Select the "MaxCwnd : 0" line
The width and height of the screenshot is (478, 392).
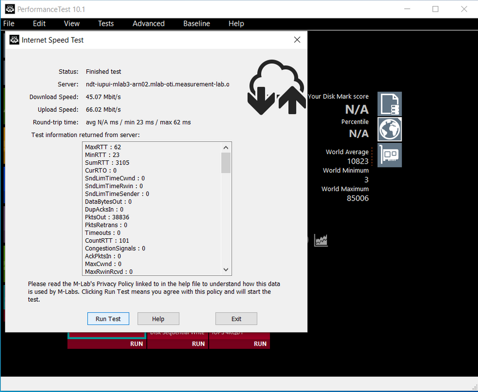pos(103,264)
